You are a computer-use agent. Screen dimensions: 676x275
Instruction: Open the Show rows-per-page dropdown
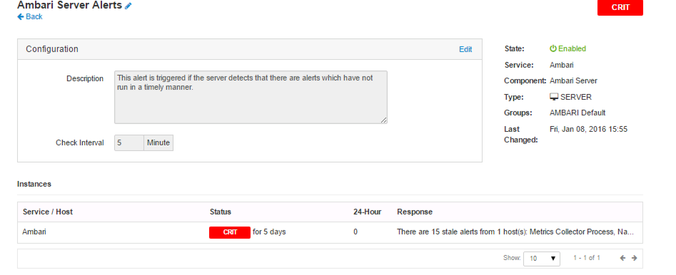(541, 258)
